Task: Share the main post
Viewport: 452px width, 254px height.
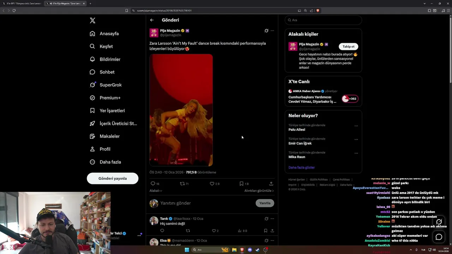Action: [271, 184]
